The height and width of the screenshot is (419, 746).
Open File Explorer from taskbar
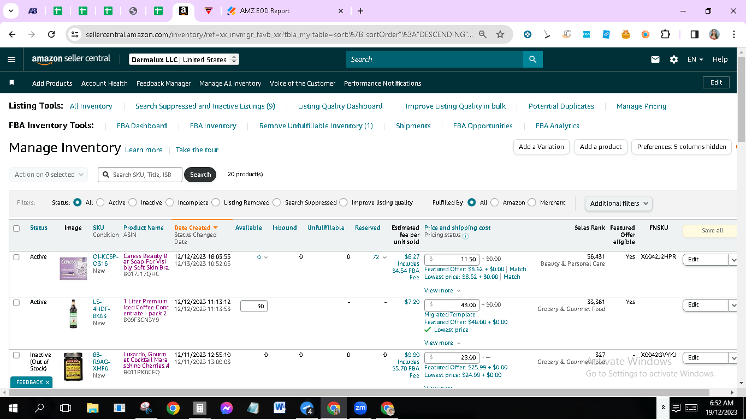(92, 408)
